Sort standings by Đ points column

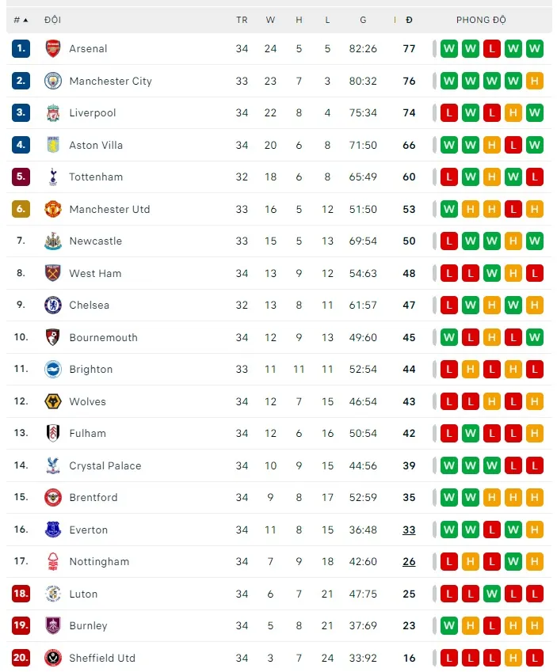(409, 20)
